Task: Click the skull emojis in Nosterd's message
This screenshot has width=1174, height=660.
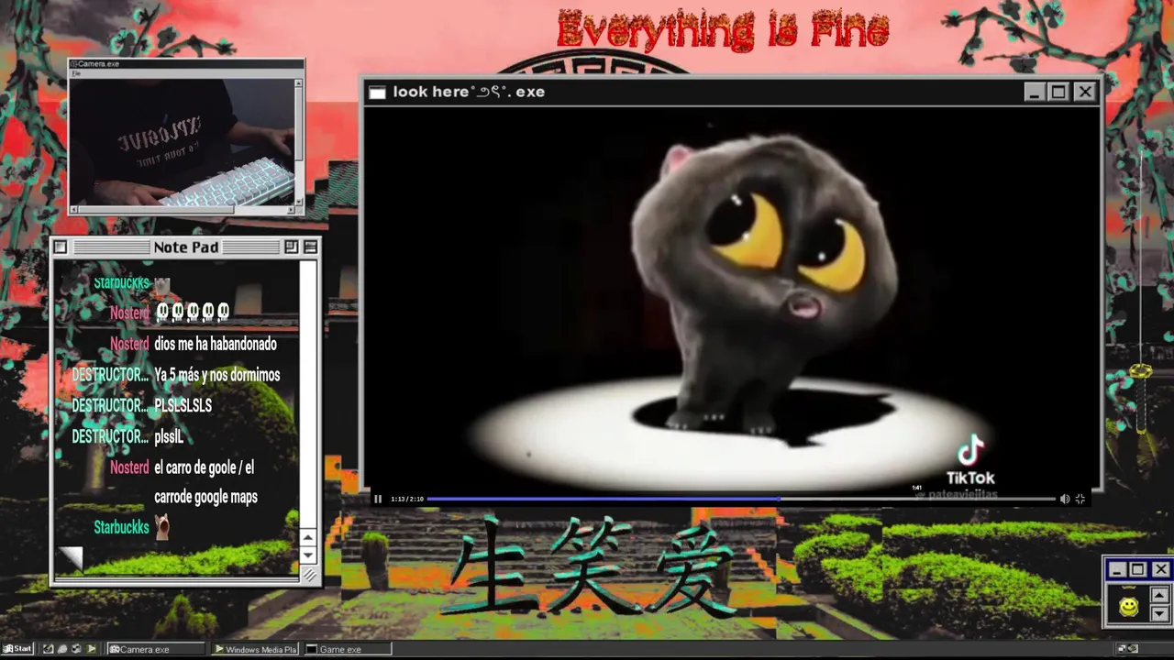Action: [192, 313]
